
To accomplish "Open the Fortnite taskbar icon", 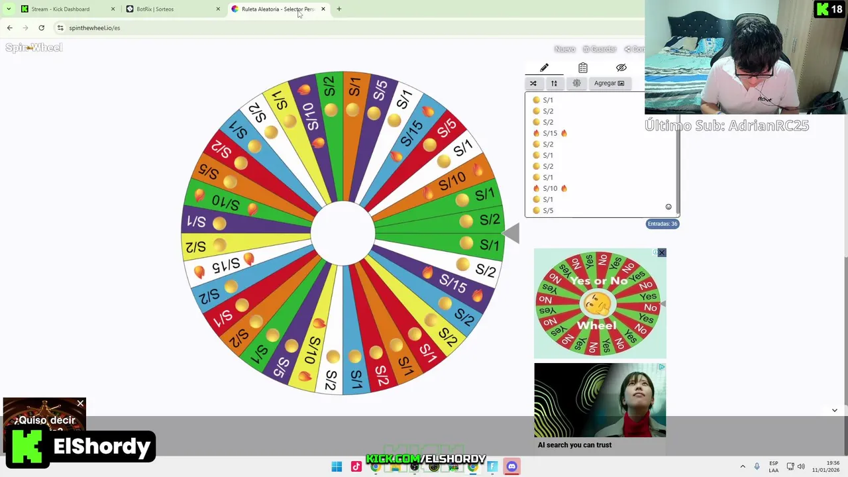I will coord(492,466).
